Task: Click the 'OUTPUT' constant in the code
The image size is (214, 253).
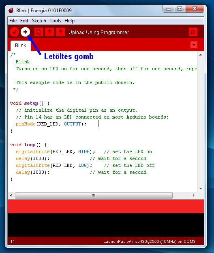Action: (x=73, y=124)
